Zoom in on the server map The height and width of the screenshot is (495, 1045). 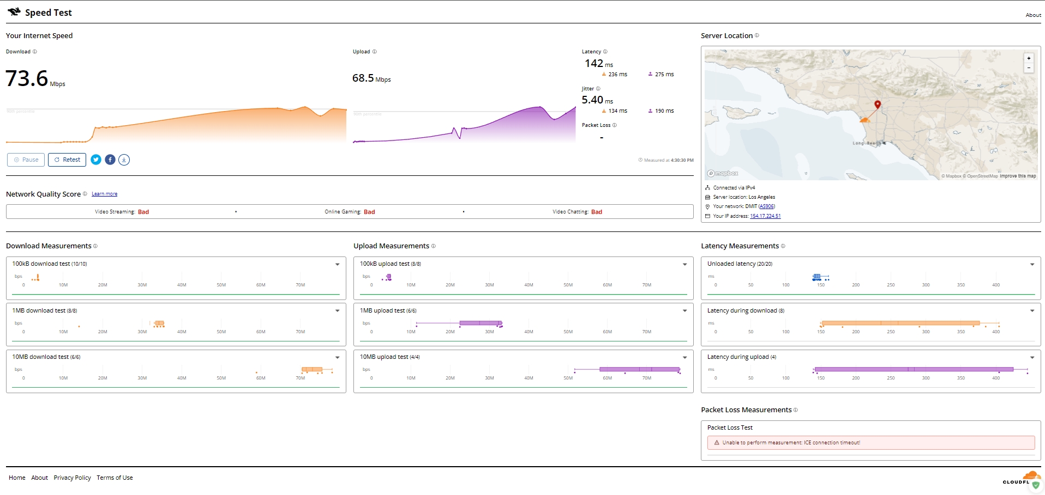point(1029,58)
